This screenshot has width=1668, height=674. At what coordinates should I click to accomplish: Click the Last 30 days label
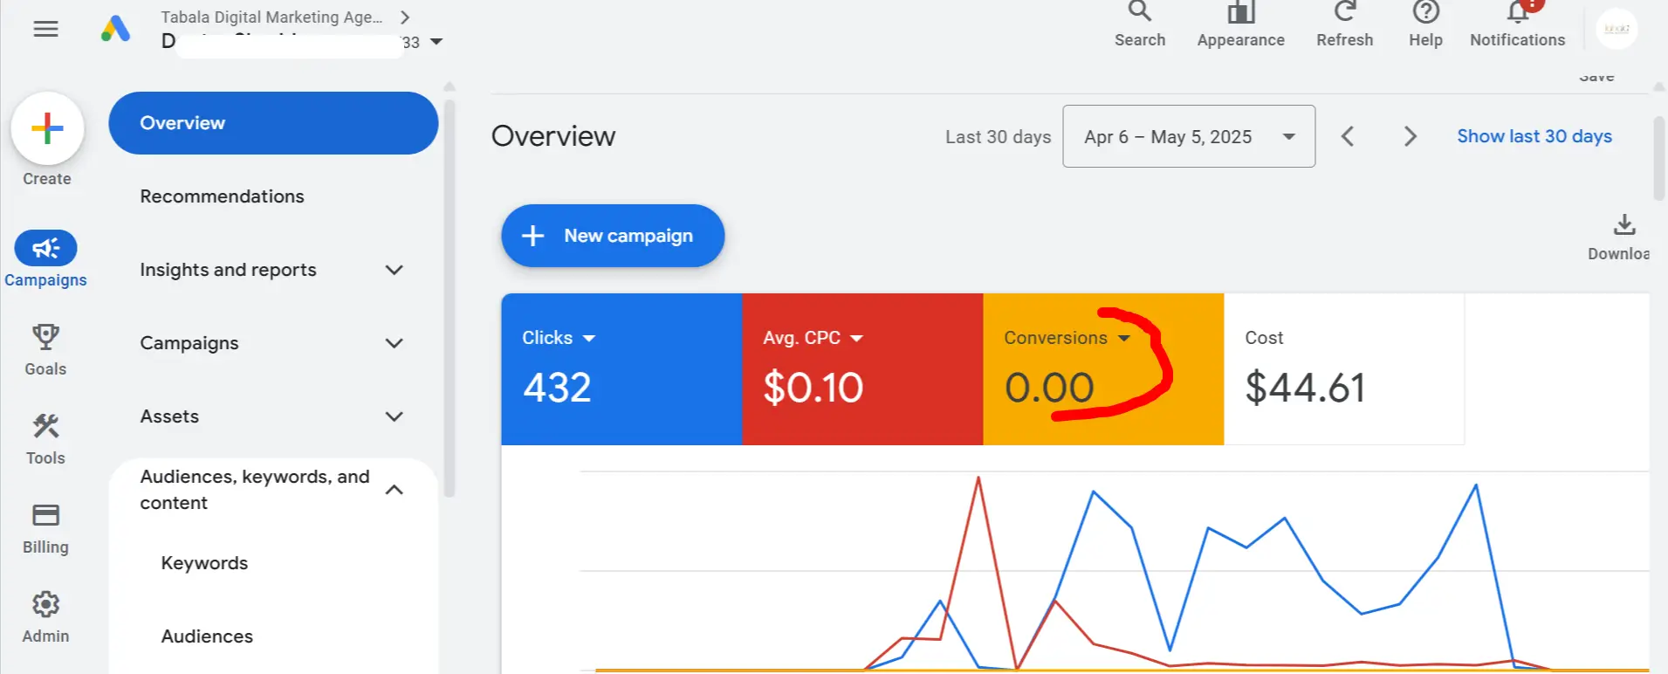(998, 136)
